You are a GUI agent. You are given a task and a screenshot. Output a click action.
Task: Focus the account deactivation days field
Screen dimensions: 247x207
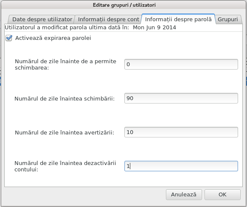click(x=181, y=166)
